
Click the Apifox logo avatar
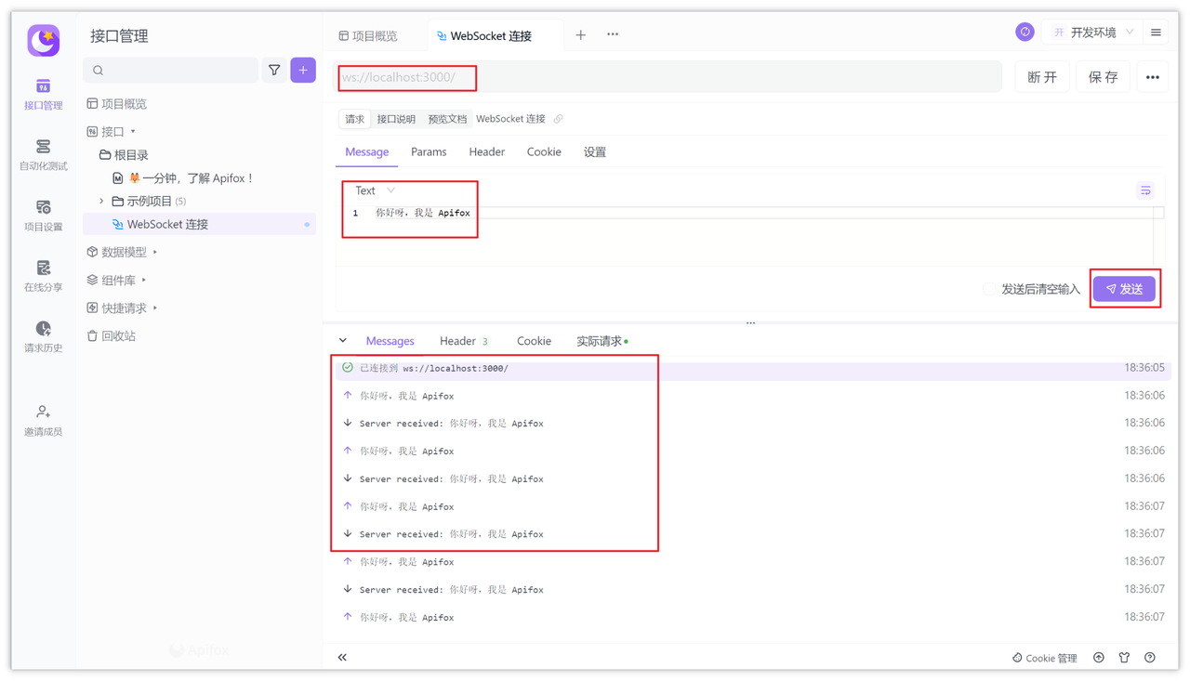44,40
